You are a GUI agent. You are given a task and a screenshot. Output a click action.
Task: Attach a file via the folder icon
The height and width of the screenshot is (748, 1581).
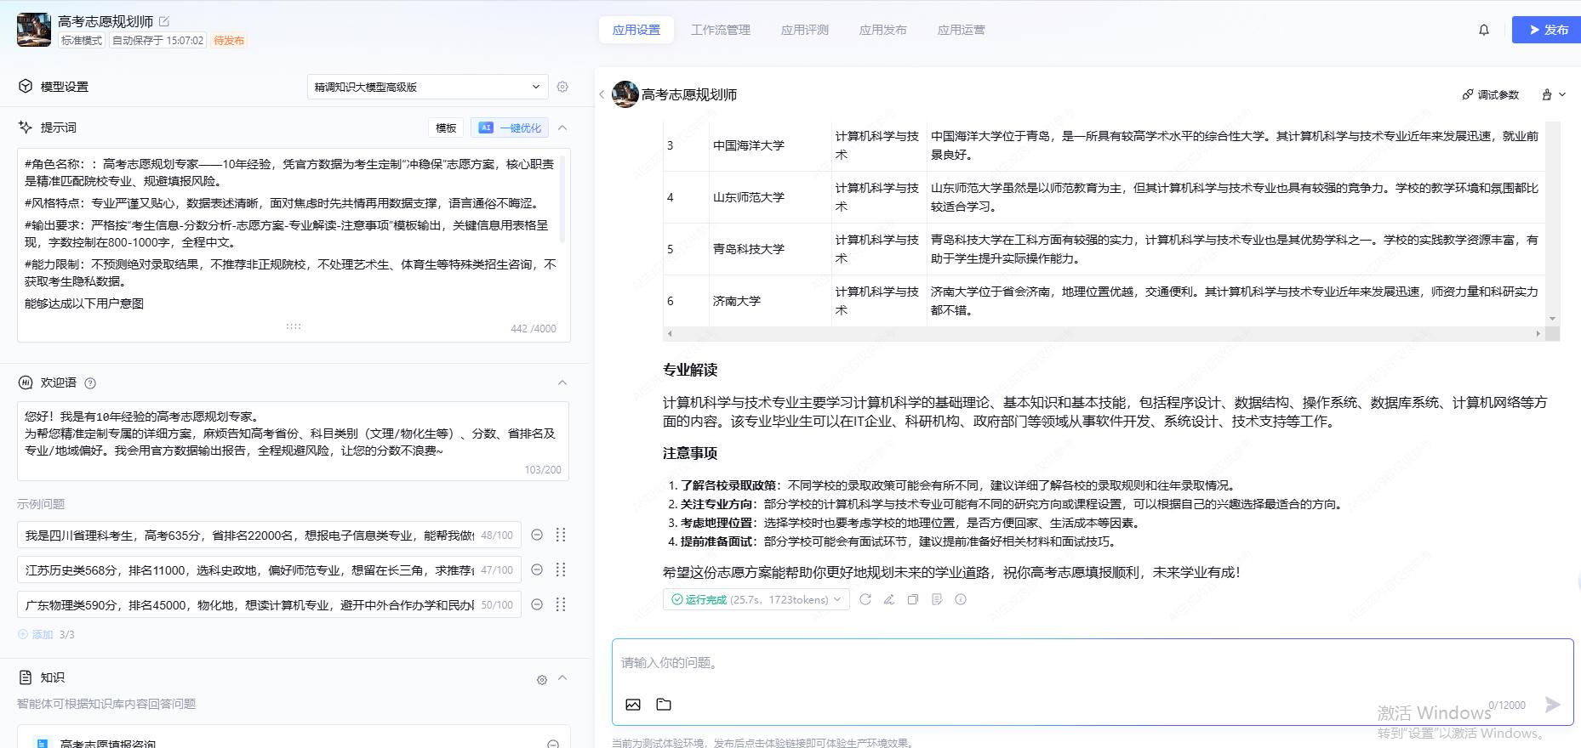coord(664,705)
